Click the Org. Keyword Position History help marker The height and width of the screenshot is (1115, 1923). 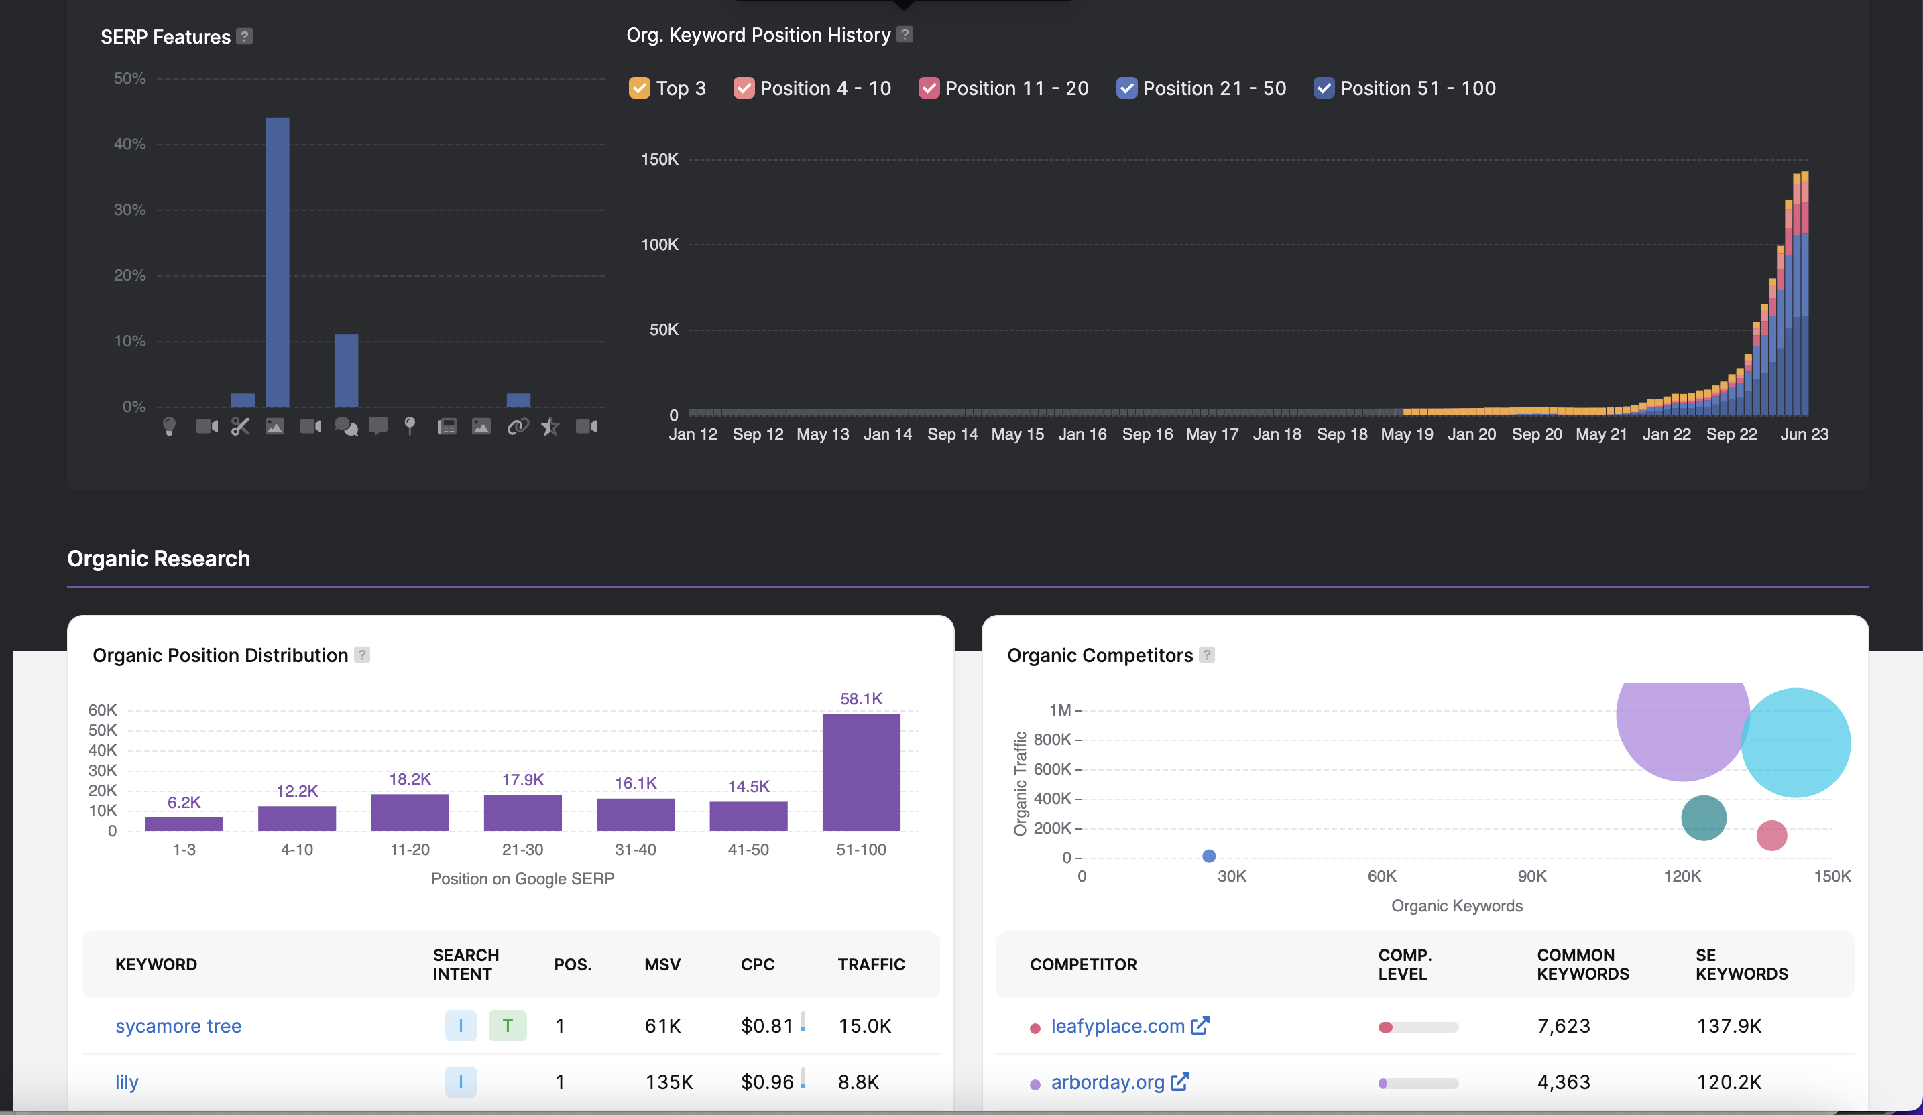tap(905, 34)
